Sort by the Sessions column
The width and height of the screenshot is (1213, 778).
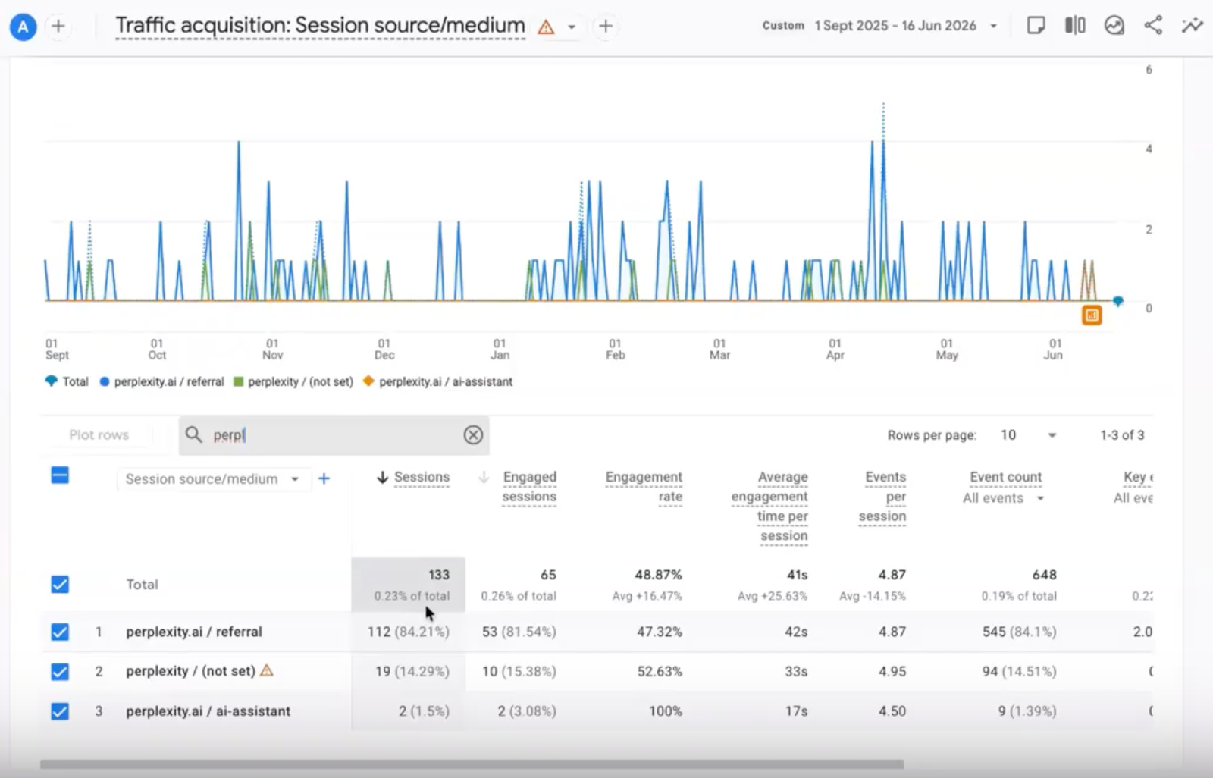(422, 477)
